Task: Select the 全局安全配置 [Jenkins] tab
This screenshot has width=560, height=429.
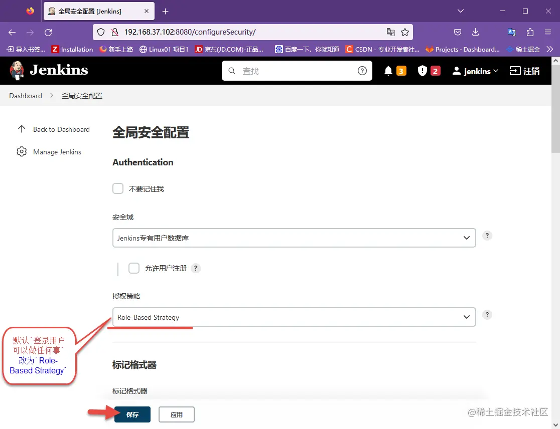Action: (x=99, y=11)
